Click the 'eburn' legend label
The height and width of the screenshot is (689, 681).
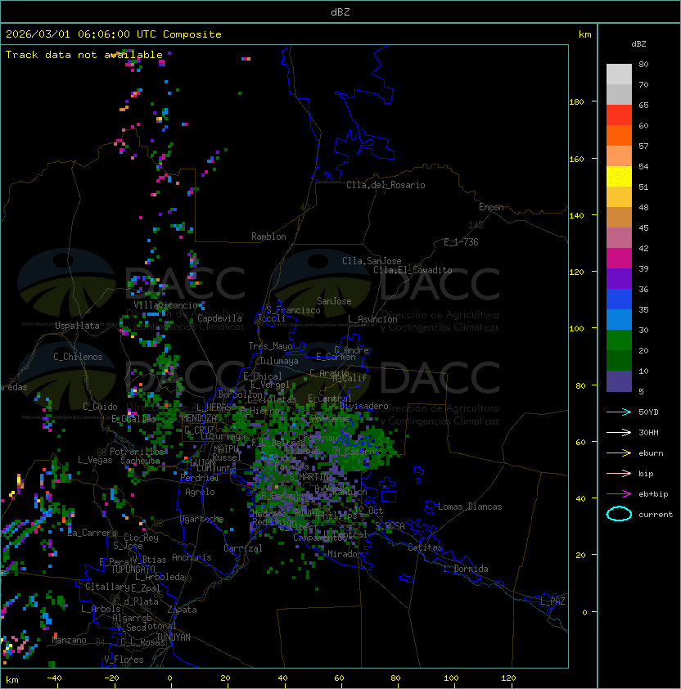(x=651, y=453)
